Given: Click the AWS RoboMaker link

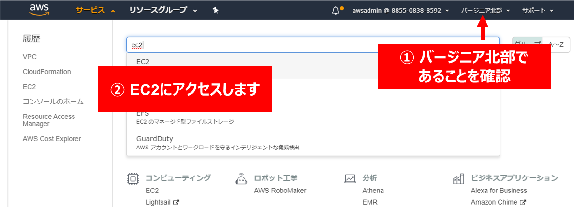Looking at the screenshot, I should (x=280, y=191).
